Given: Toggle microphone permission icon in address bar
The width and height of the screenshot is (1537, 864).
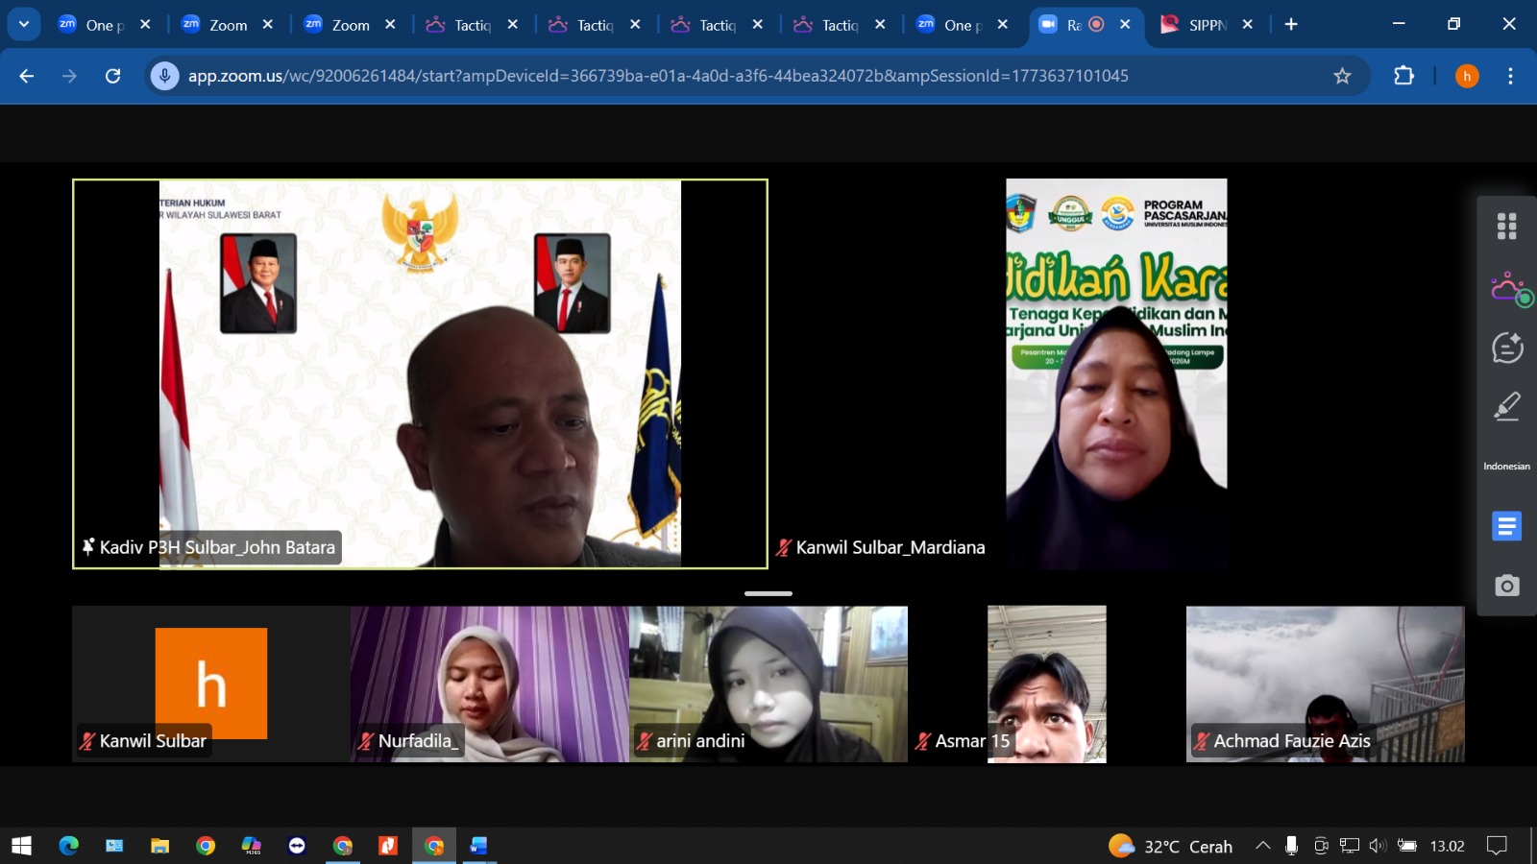Looking at the screenshot, I should pos(165,76).
